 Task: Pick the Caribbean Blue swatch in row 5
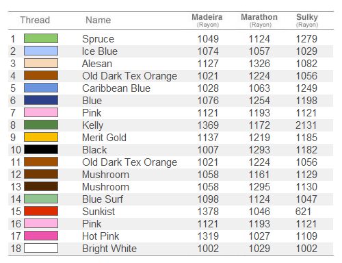coord(41,88)
